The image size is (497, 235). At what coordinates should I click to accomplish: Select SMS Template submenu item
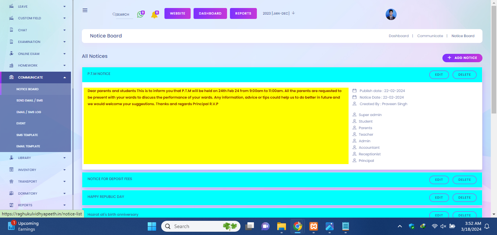pyautogui.click(x=27, y=135)
